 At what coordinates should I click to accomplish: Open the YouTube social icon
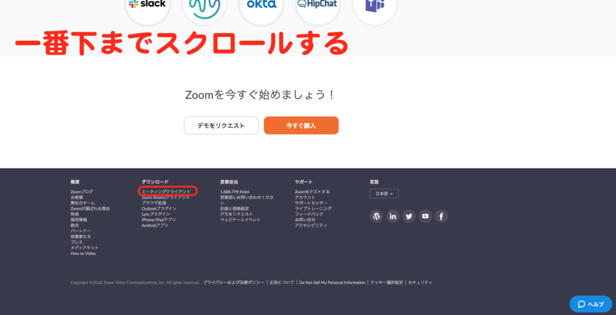(425, 216)
